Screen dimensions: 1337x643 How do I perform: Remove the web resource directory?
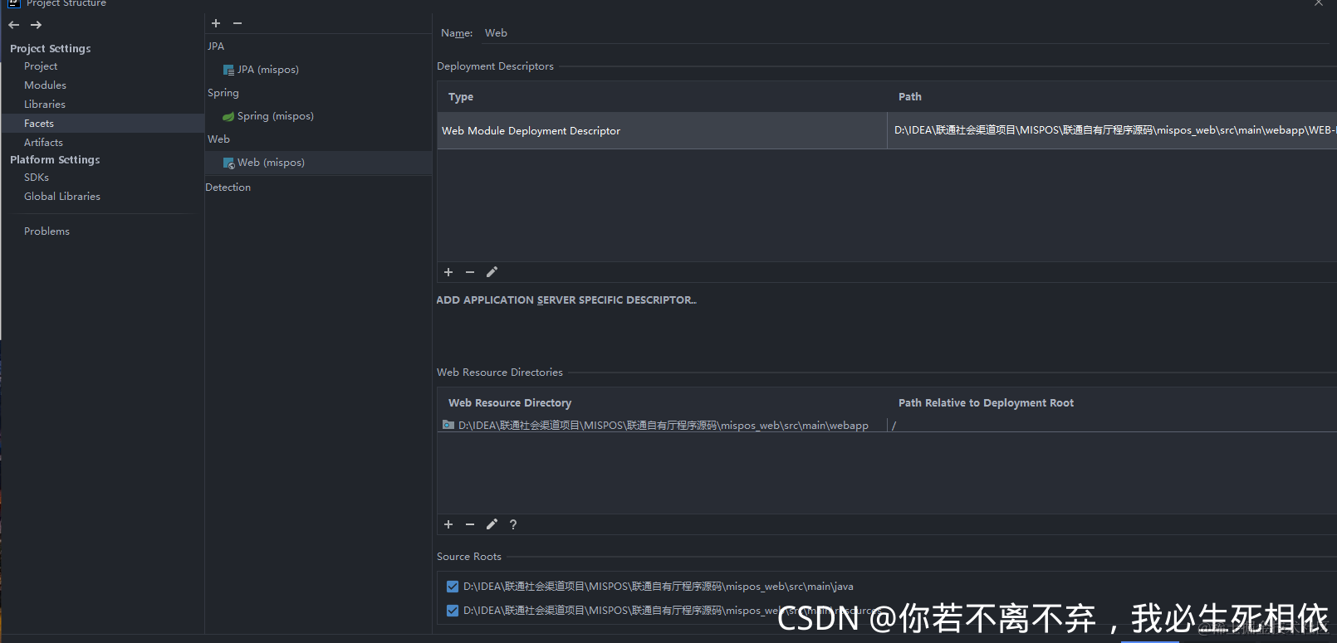pyautogui.click(x=470, y=524)
